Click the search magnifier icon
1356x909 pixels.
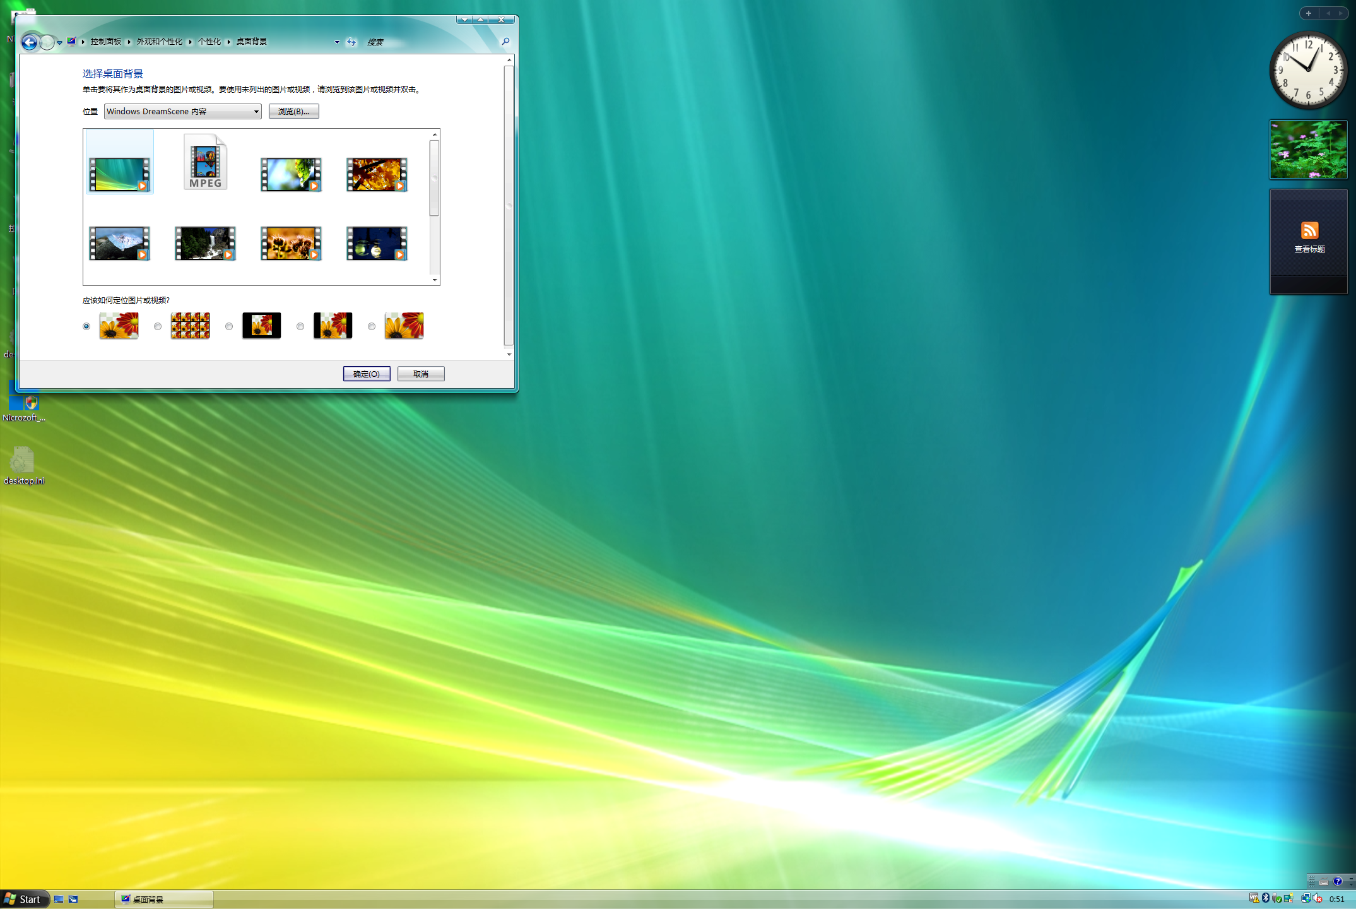(x=505, y=42)
